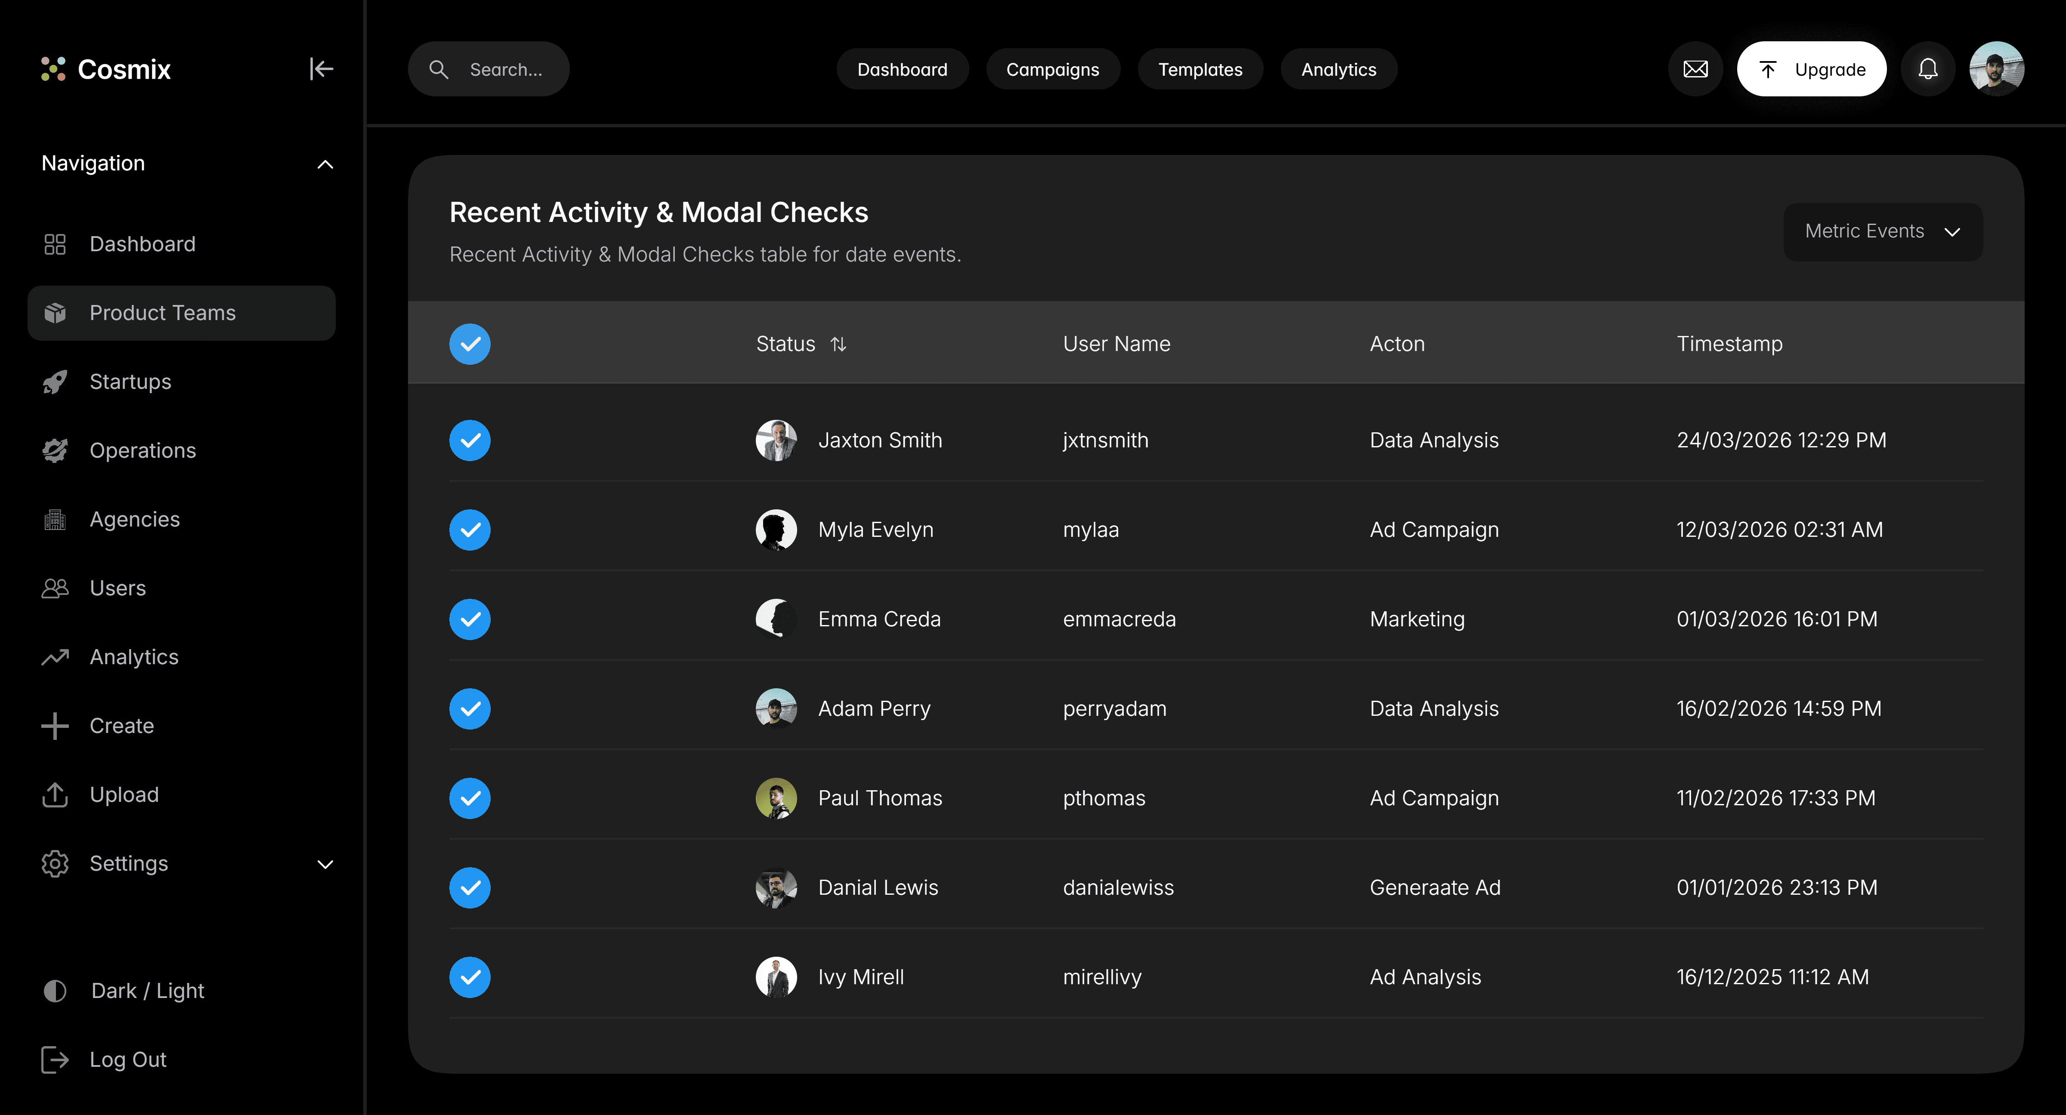Click the notification bell icon

1927,69
